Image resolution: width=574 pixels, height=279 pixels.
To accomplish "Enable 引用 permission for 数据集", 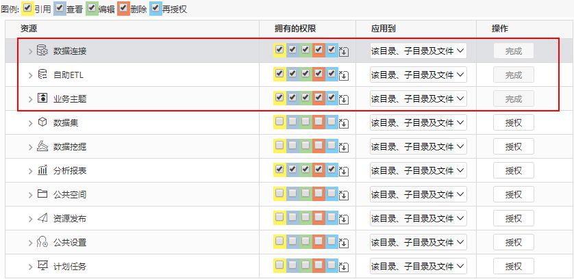I will [279, 122].
